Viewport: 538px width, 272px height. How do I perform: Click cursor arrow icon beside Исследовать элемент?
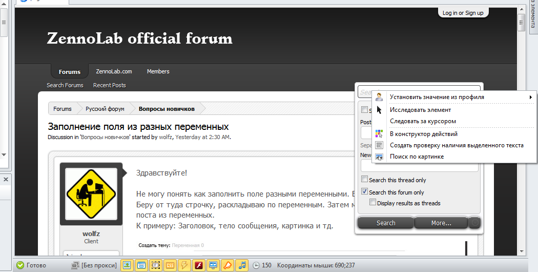[x=379, y=110]
